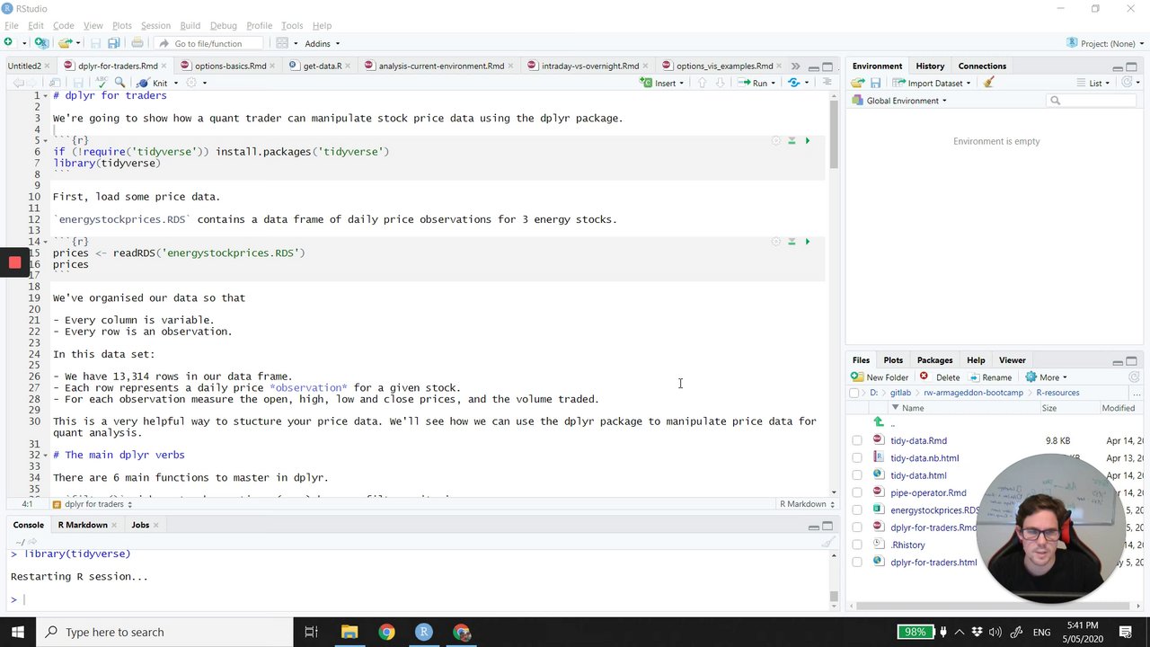Open the List view dropdown
The image size is (1150, 647).
click(1095, 83)
